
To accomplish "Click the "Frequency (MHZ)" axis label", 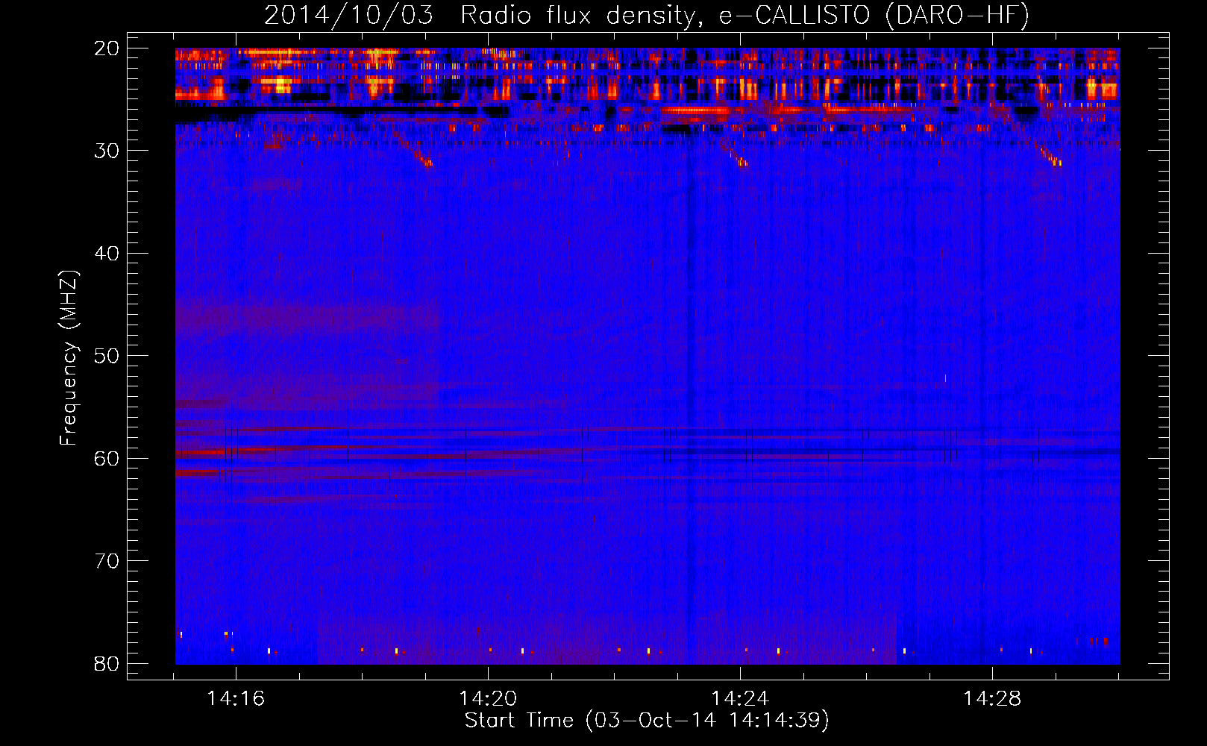I will pyautogui.click(x=69, y=358).
